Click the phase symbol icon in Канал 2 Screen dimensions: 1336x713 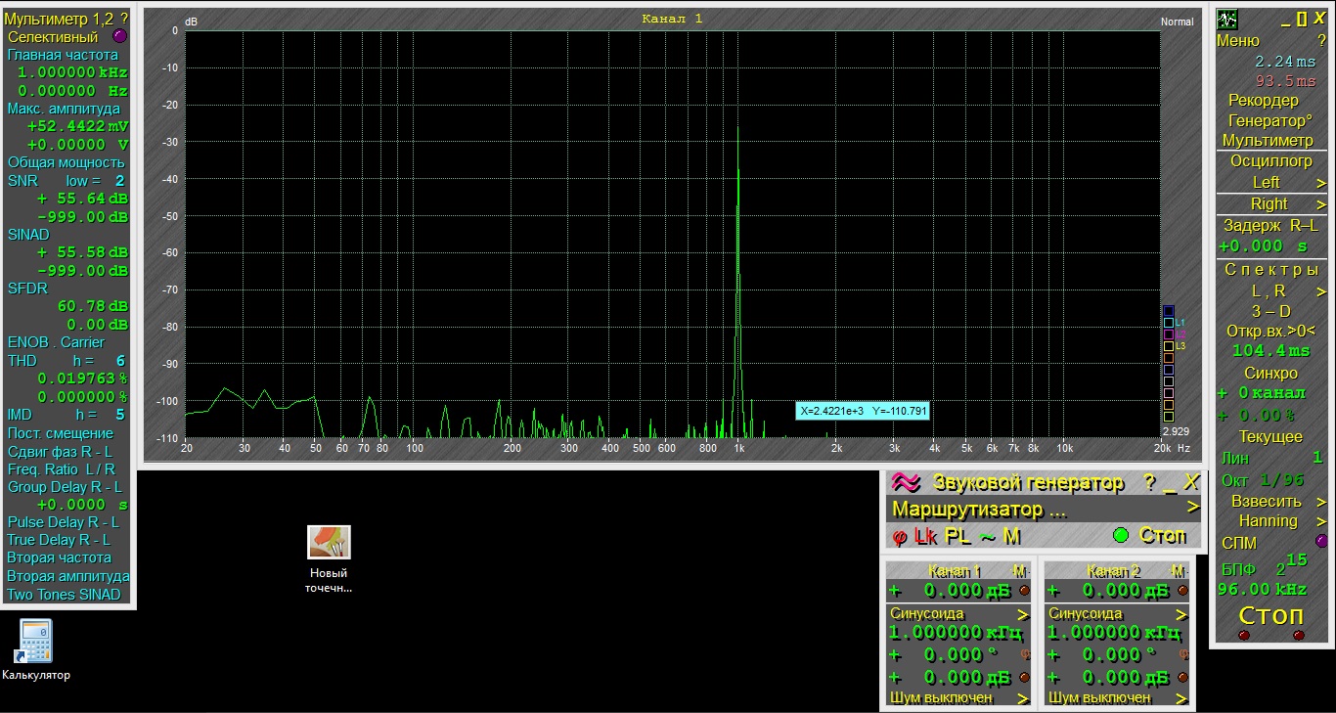pos(1183,654)
